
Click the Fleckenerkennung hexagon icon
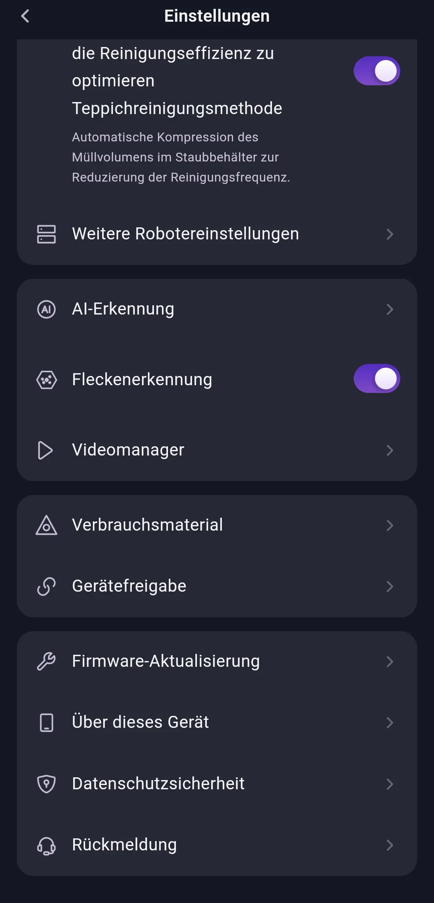click(x=46, y=380)
